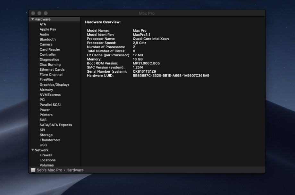Open the Power section

tap(45, 110)
